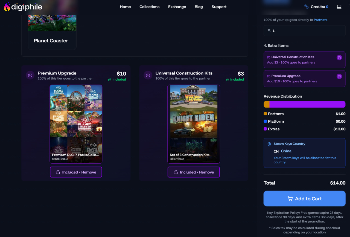Click the Premium Upgrade controller icon in tier card

click(x=30, y=75)
